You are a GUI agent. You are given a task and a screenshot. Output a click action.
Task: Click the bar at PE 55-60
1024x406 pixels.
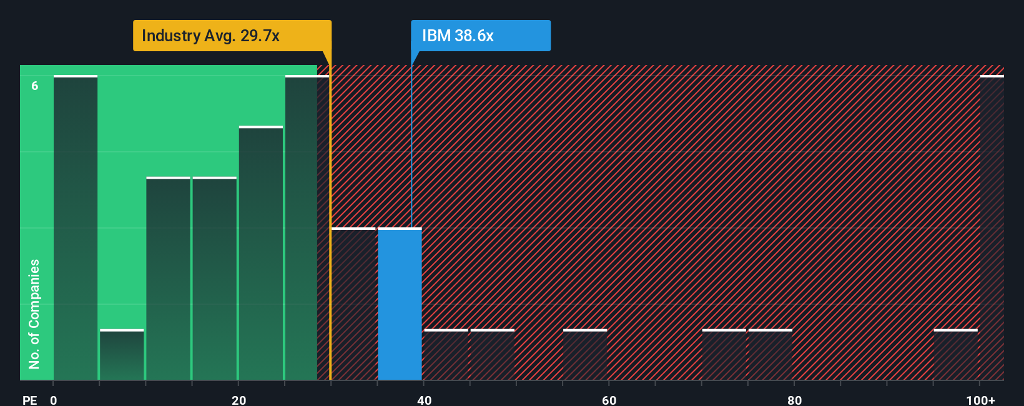[585, 355]
